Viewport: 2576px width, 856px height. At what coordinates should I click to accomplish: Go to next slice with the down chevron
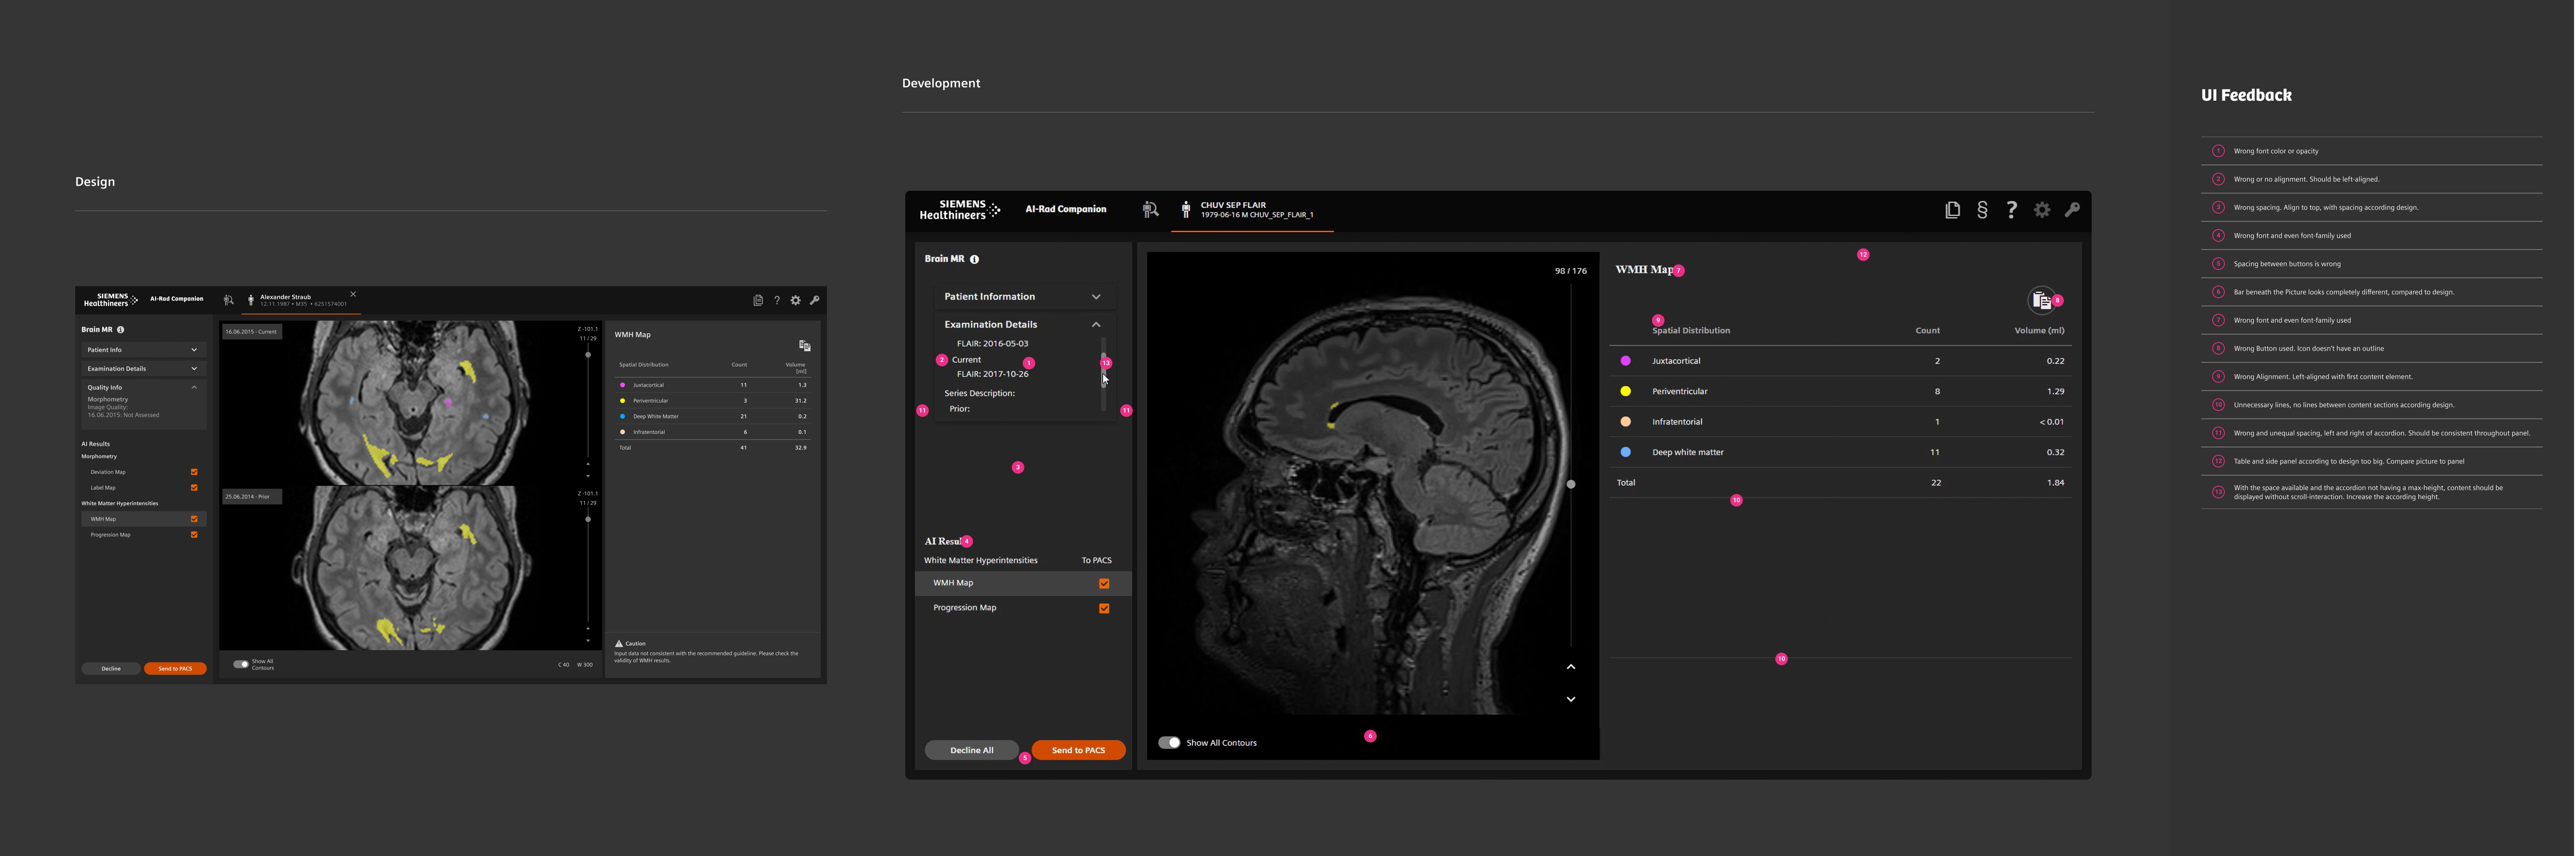click(1571, 699)
